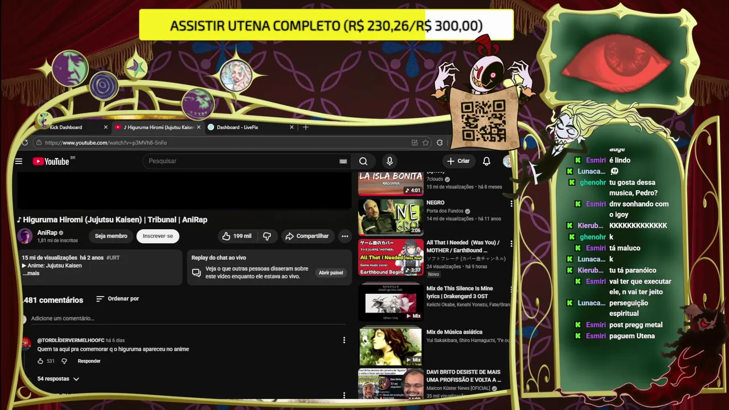Open the chat replay with Abrir painel

[x=331, y=273]
